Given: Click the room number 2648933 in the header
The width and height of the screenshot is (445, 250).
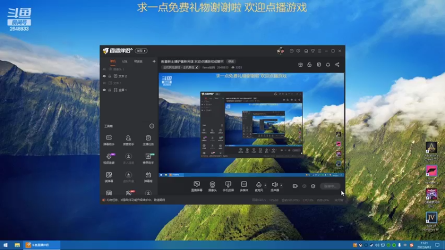Looking at the screenshot, I should point(223,67).
